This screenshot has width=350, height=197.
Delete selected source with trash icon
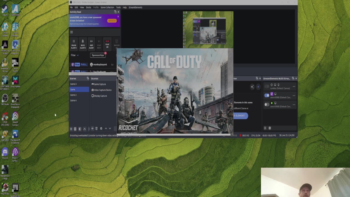point(96,129)
